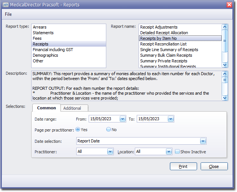Select No for Page per practitioner
The height and width of the screenshot is (192, 237).
pos(109,129)
